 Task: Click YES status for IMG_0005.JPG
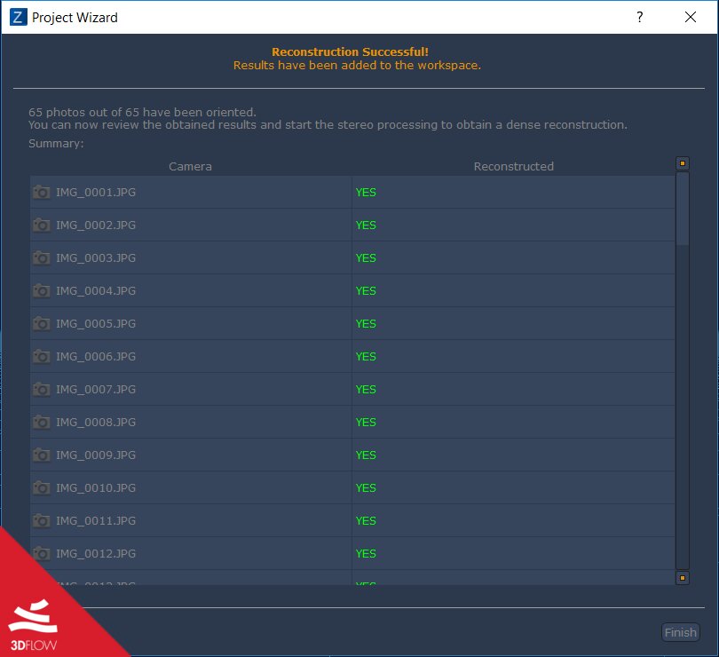tap(366, 324)
